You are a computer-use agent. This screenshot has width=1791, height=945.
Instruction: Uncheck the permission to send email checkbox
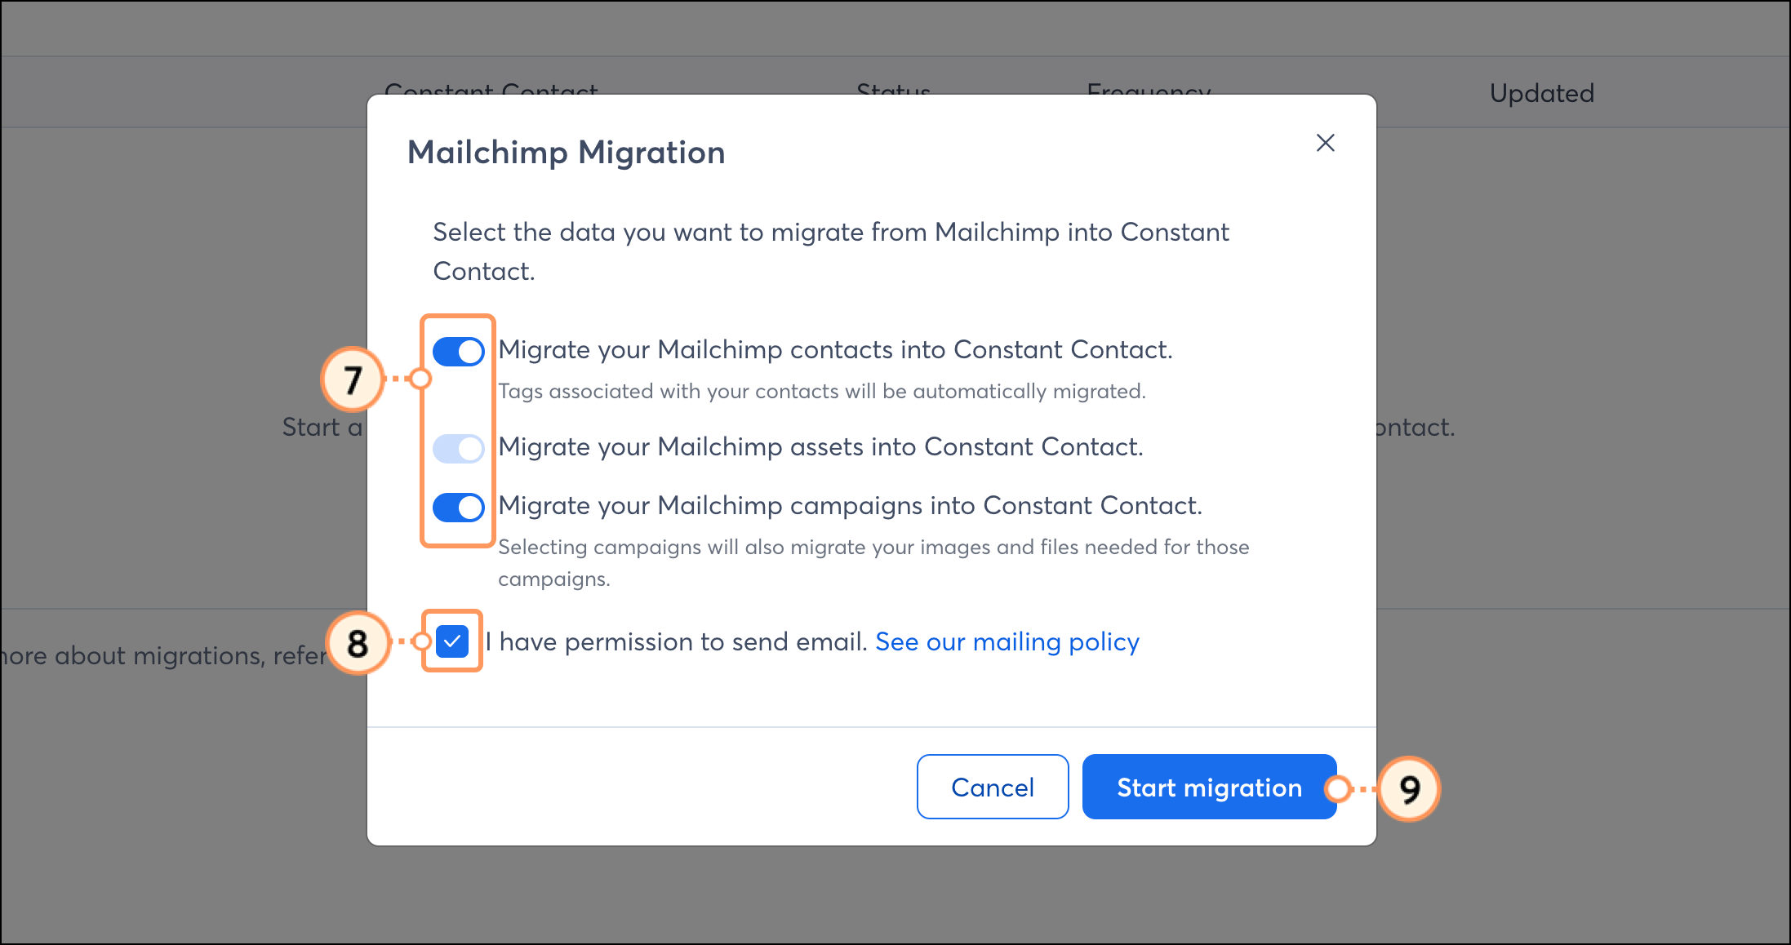[x=451, y=641]
